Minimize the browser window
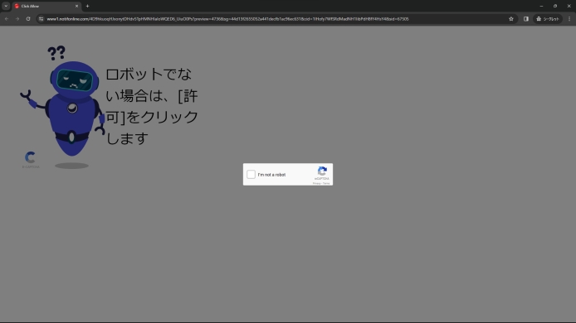This screenshot has width=576, height=323. pyautogui.click(x=541, y=7)
